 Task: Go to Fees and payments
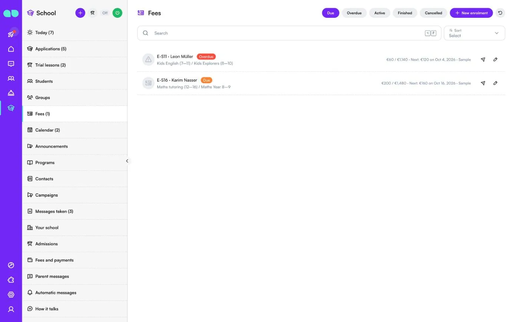point(75,260)
